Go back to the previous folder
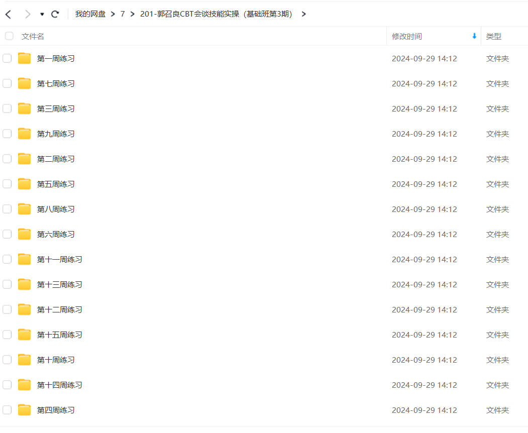 [x=9, y=14]
